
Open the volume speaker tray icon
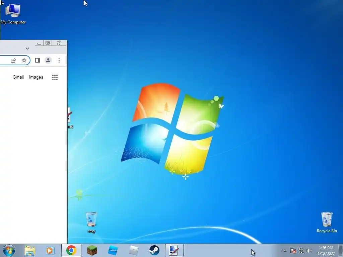coord(309,251)
